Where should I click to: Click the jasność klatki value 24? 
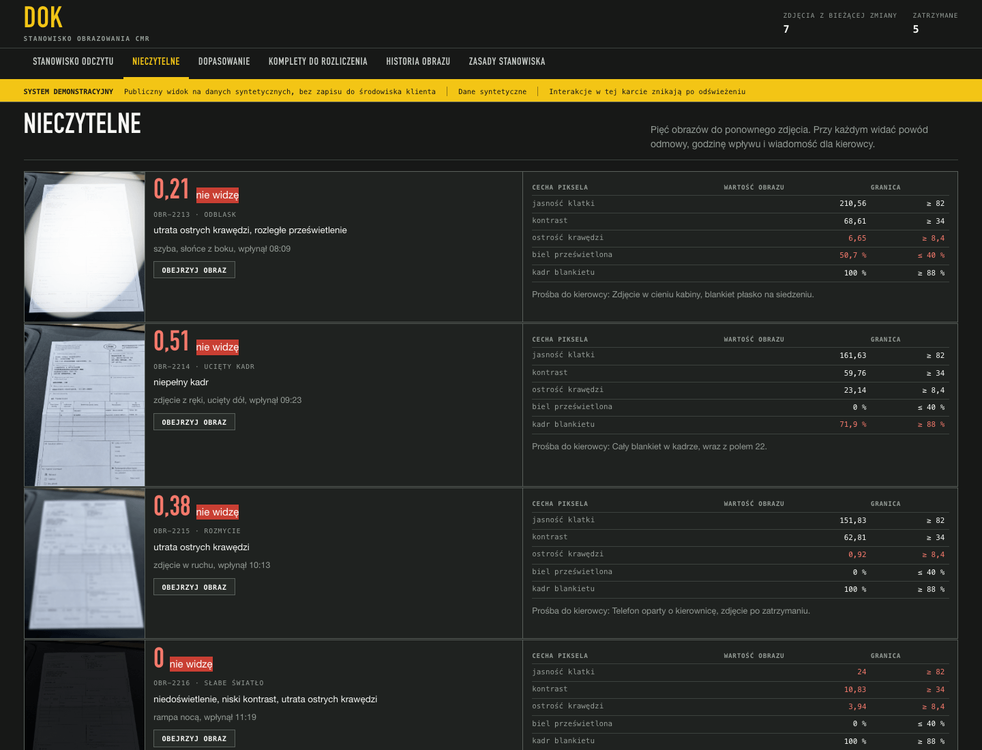coord(862,672)
